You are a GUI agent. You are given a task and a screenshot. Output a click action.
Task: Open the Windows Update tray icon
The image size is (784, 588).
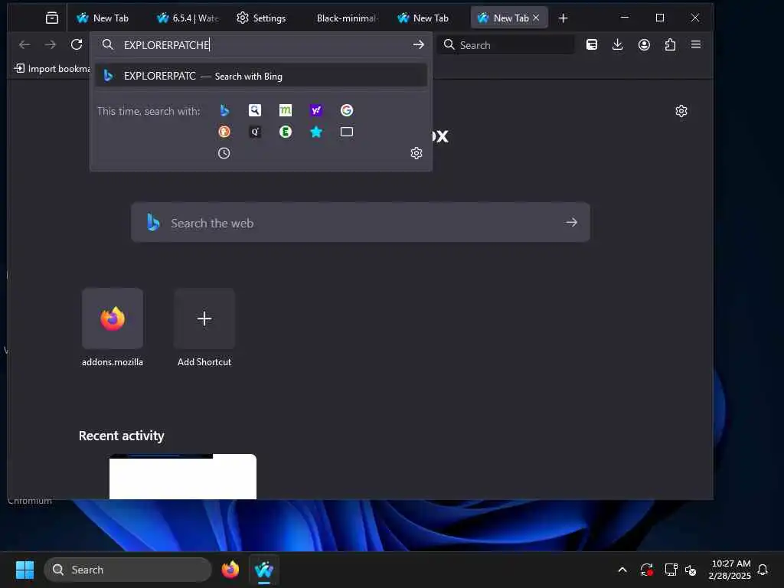point(646,570)
